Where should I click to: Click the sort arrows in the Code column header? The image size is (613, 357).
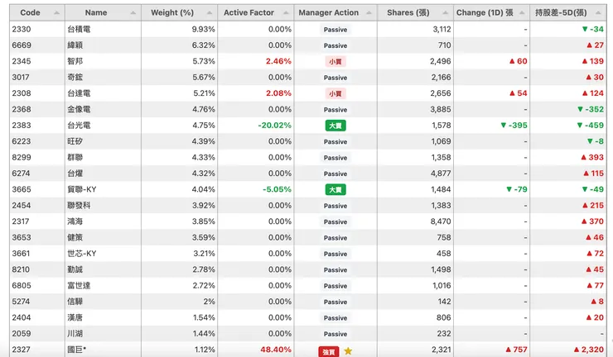[x=56, y=13]
